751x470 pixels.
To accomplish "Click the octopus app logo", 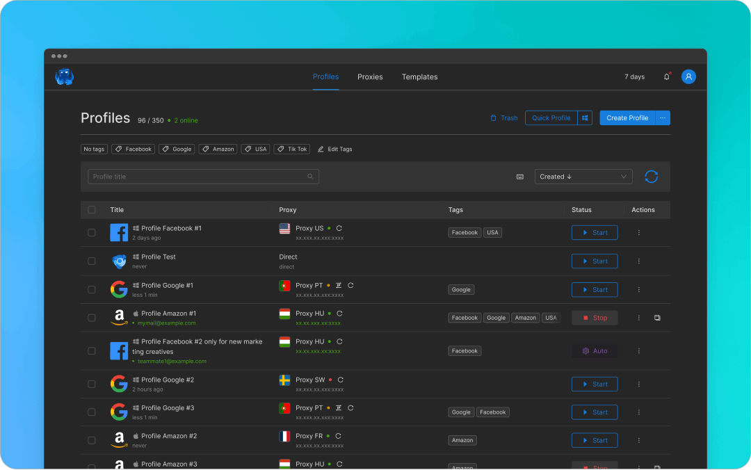I will [x=64, y=76].
